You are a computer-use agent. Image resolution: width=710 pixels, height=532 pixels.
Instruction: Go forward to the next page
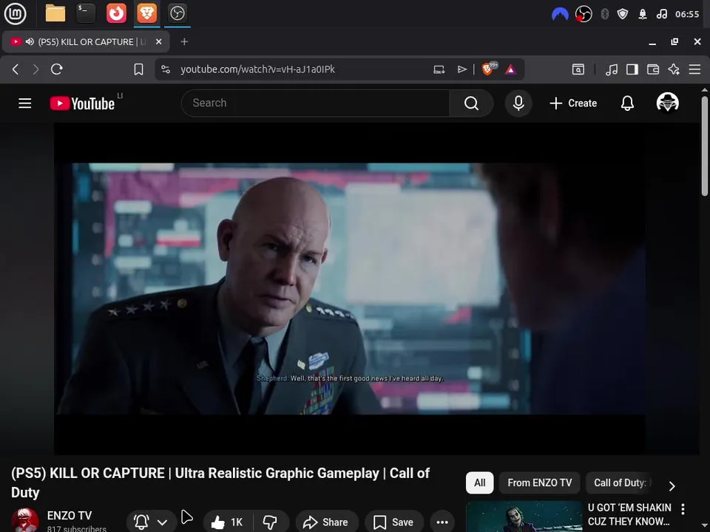coord(35,69)
